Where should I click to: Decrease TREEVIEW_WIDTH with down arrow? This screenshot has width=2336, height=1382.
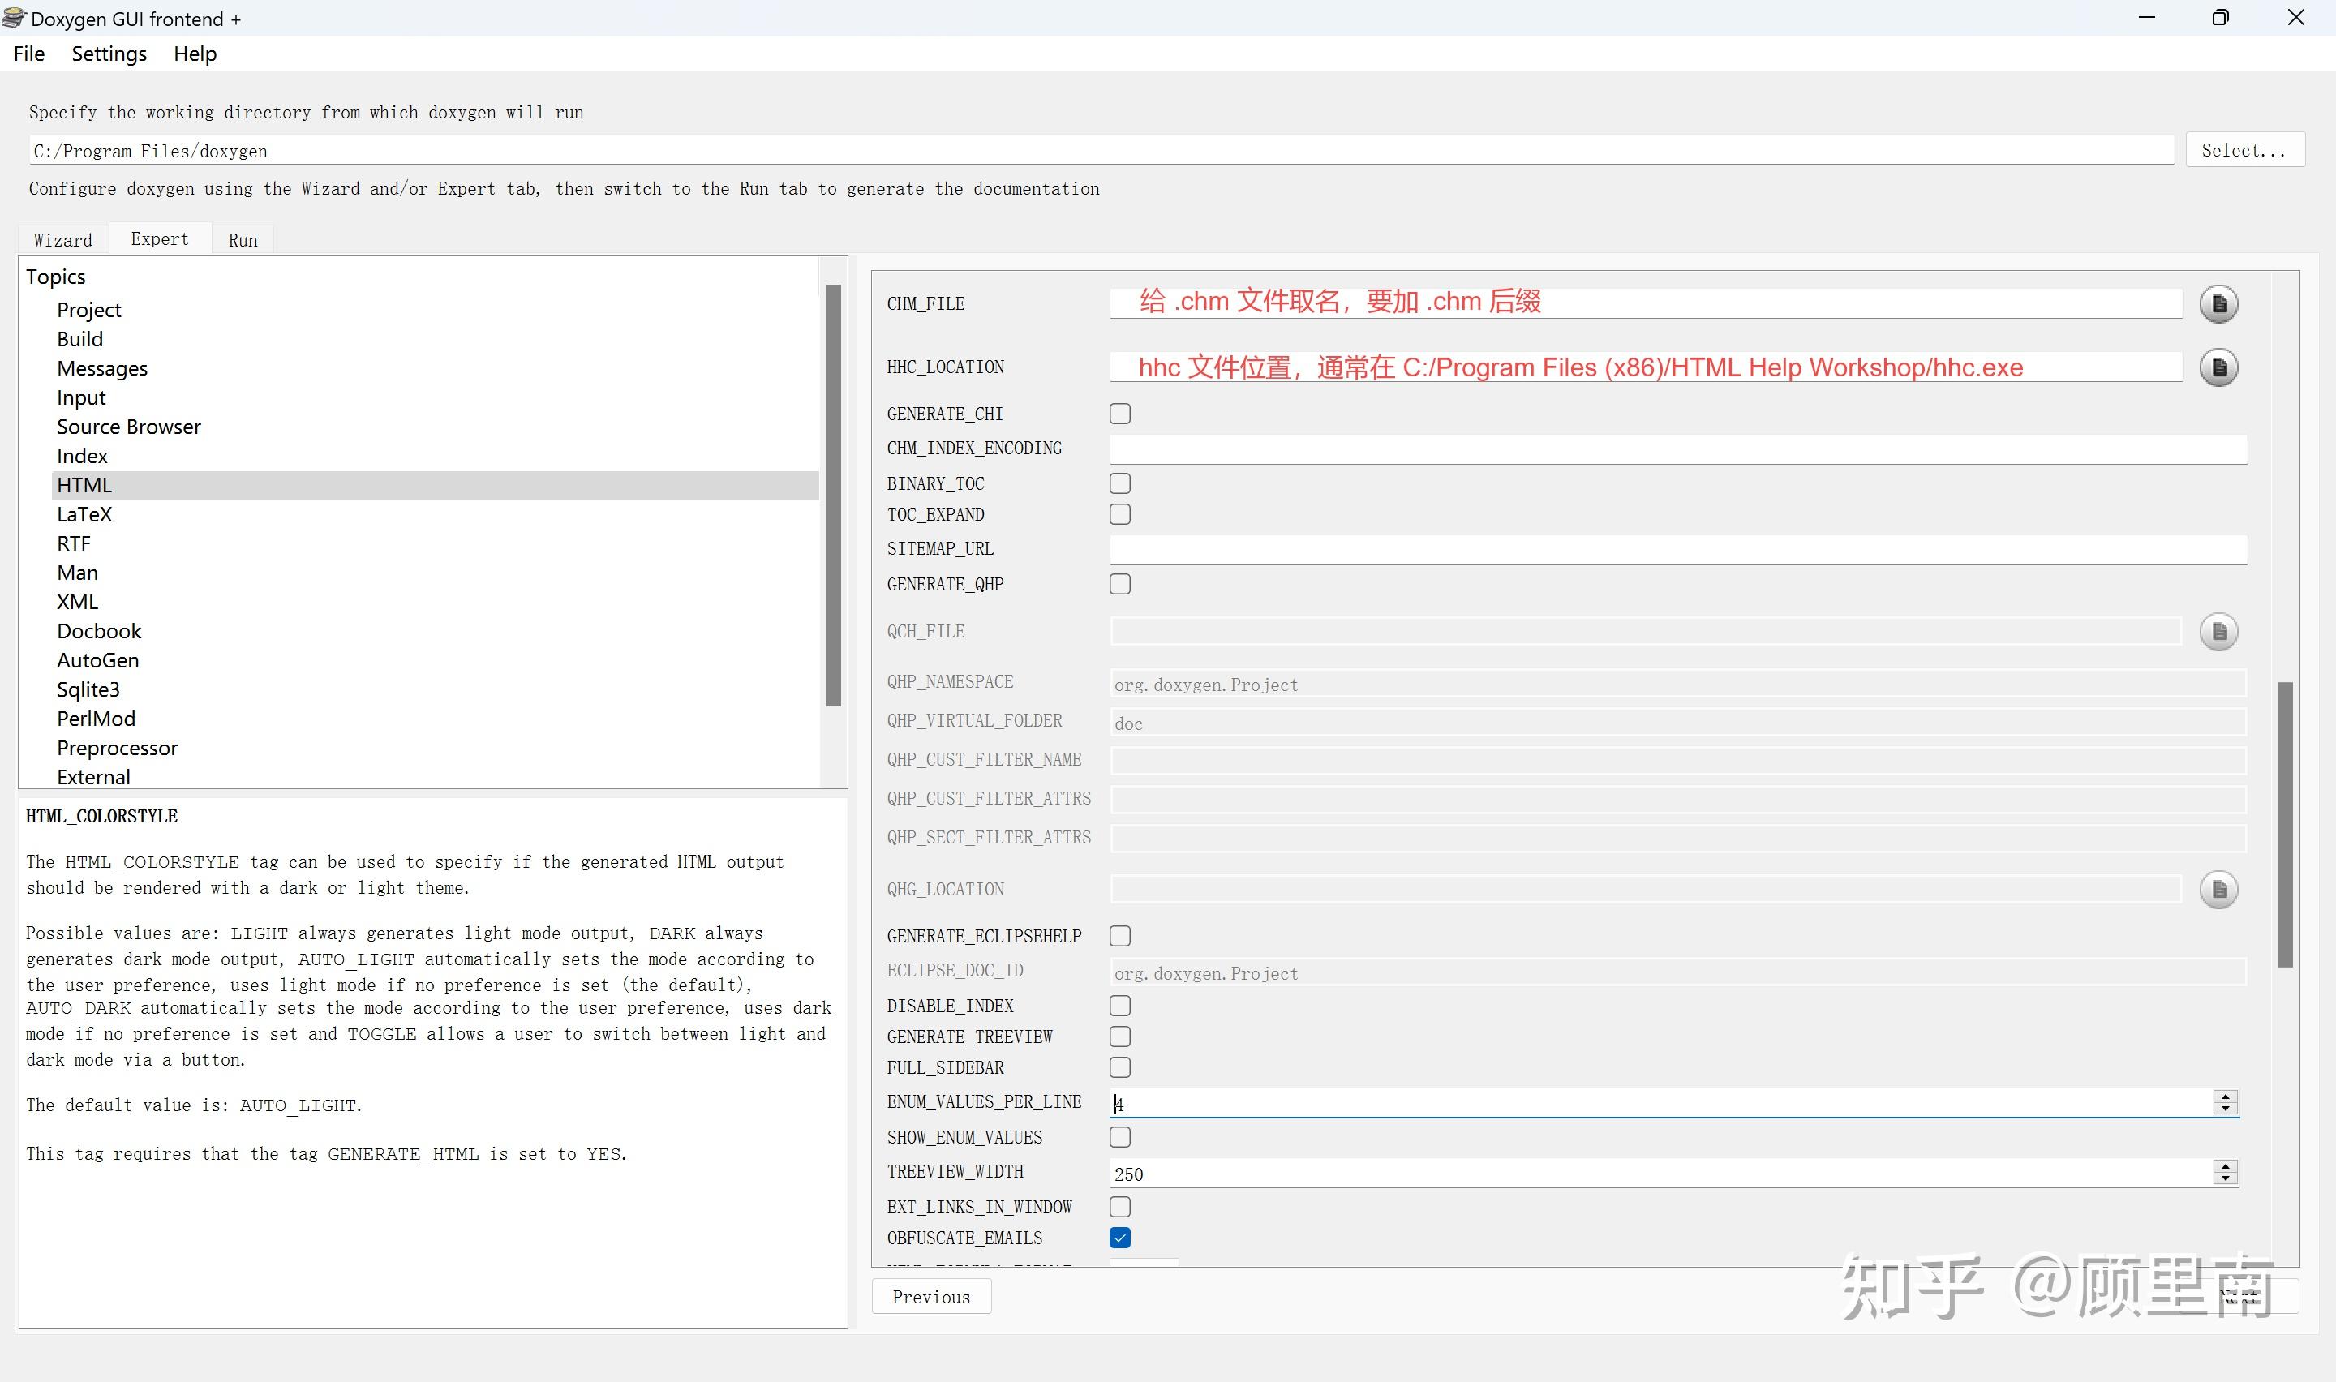[x=2225, y=1178]
